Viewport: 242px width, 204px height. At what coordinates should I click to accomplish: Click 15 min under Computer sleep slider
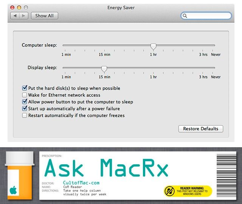104,55
